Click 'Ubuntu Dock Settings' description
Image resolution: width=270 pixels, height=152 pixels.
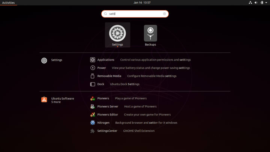[124, 84]
